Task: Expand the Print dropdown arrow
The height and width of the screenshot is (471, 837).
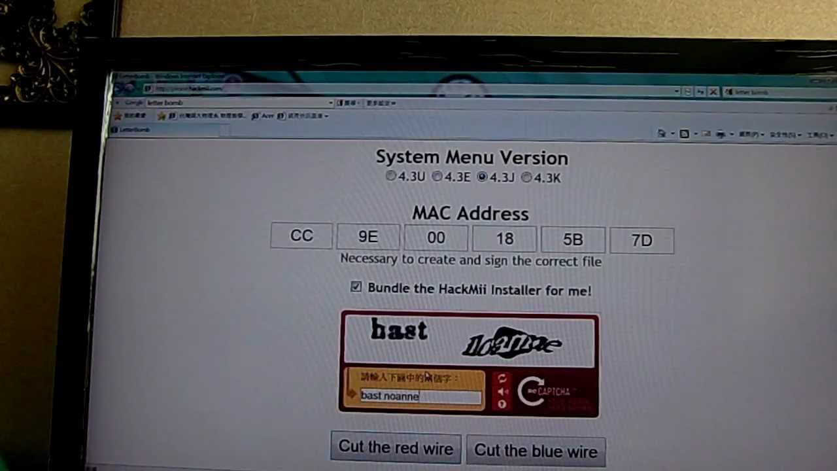Action: coord(732,134)
